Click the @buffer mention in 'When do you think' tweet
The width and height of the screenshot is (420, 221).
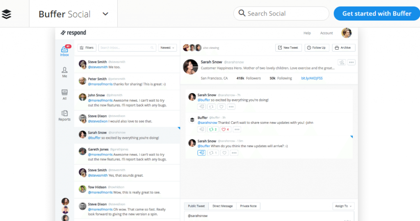[x=203, y=146]
